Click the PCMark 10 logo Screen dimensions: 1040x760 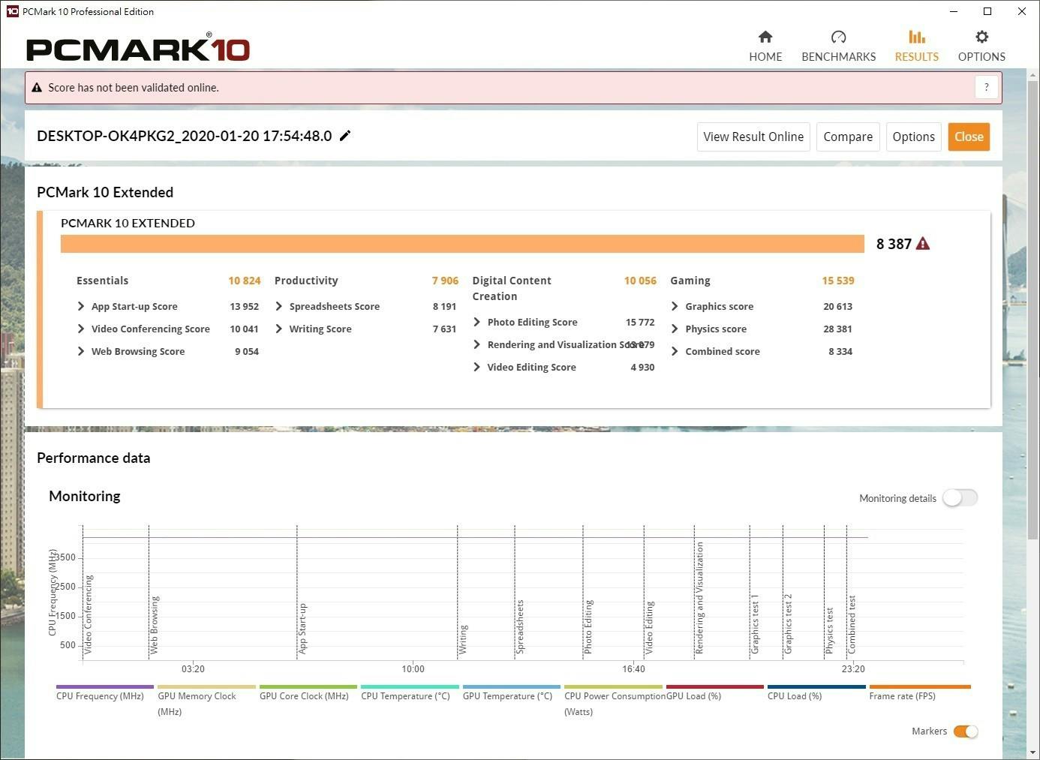coord(138,47)
